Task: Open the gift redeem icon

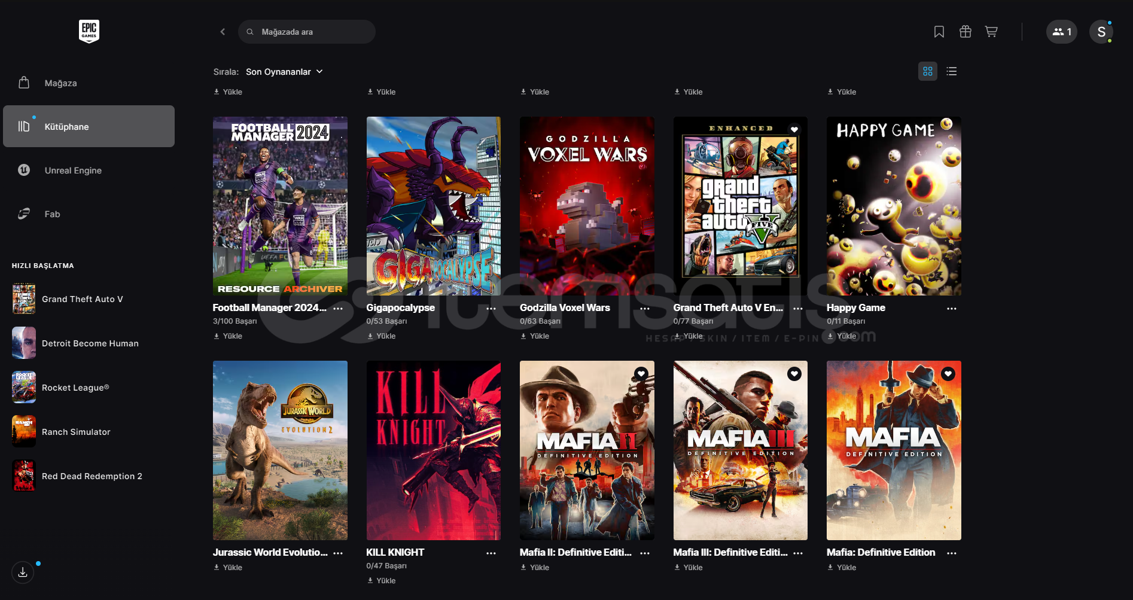Action: (966, 32)
